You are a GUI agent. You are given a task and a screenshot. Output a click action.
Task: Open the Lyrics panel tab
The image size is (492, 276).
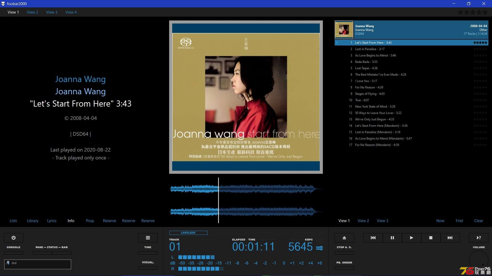point(52,221)
